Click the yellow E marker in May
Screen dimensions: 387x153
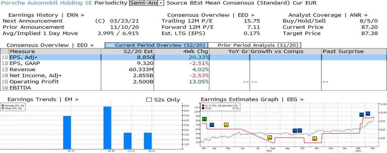[x=226, y=125]
